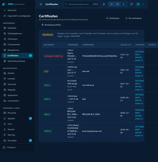Sort by the Resterend column header

click(49, 45)
